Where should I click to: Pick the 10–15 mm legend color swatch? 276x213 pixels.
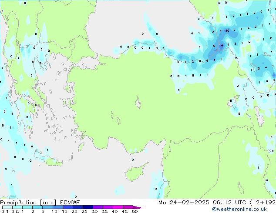click(57, 207)
